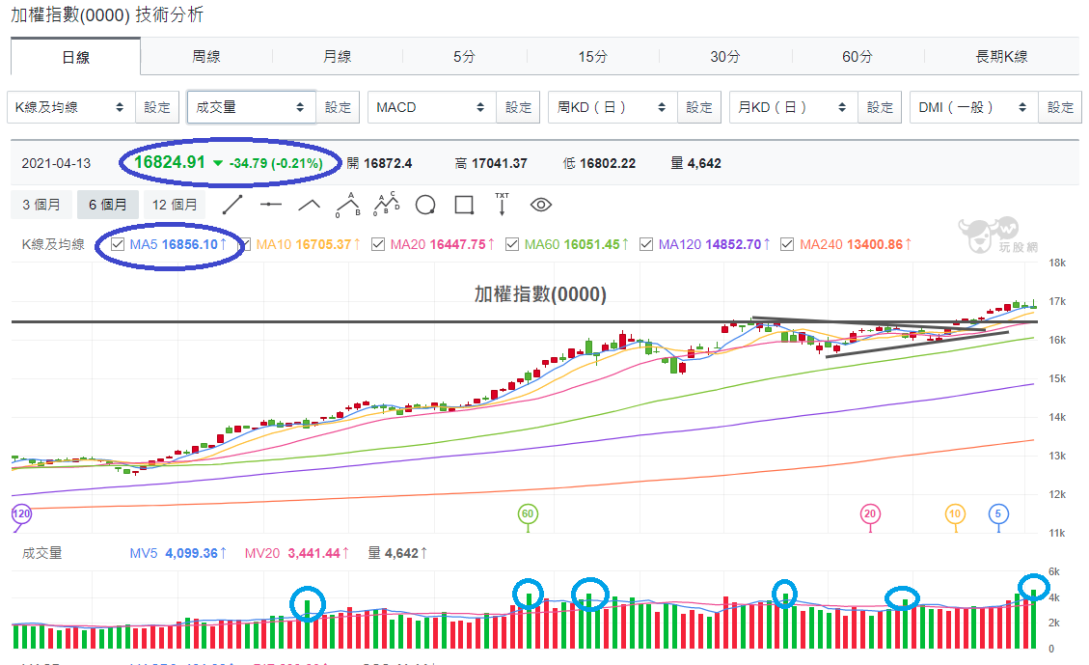Select the circle drawing tool
The image size is (1089, 665).
[x=425, y=205]
